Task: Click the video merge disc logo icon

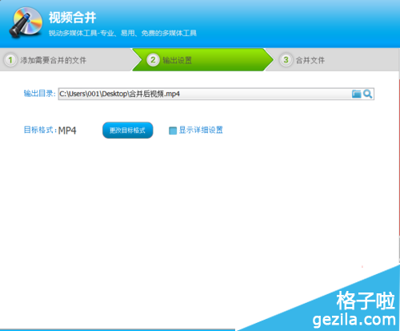Action: (x=26, y=22)
